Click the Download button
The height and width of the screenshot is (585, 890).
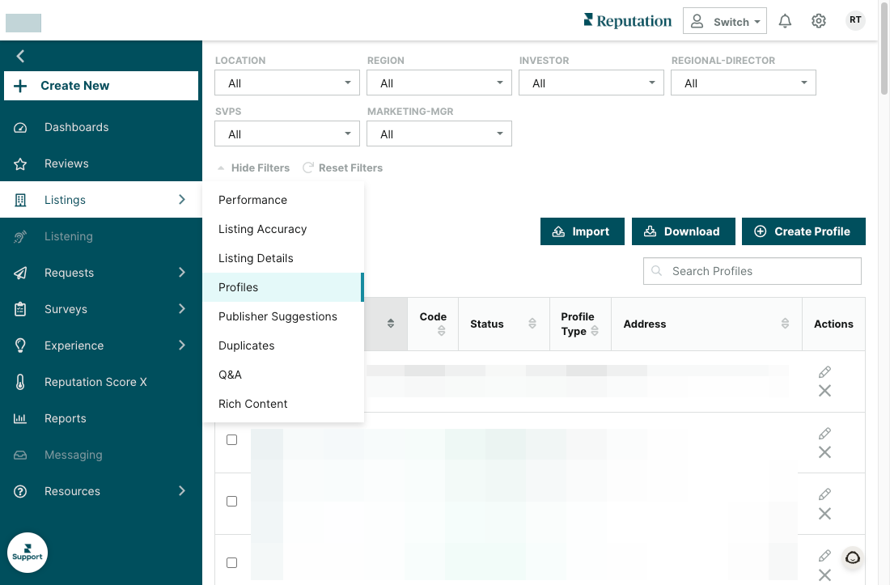[x=684, y=231]
